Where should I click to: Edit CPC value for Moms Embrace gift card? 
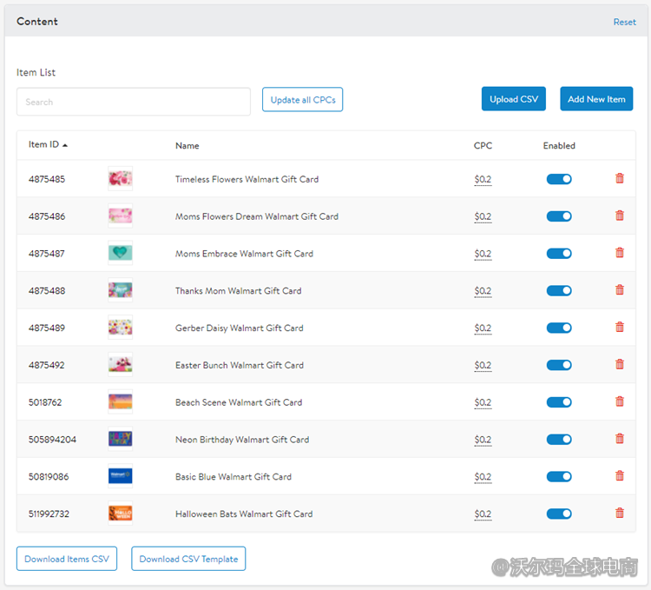pos(483,254)
